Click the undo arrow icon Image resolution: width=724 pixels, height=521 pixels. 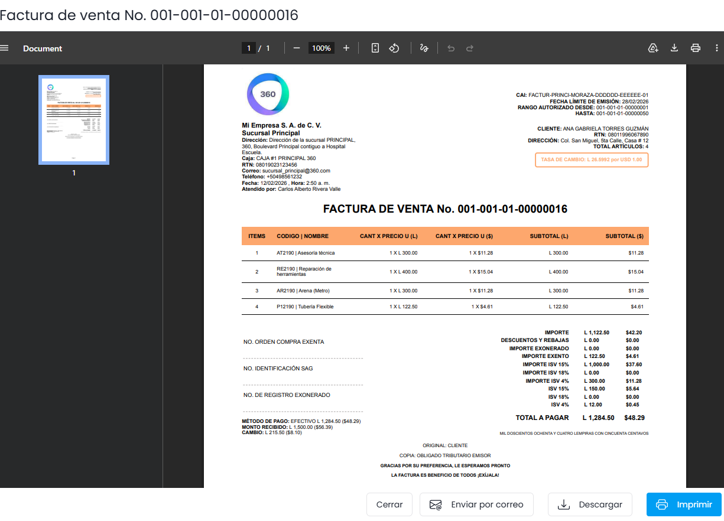pos(451,48)
